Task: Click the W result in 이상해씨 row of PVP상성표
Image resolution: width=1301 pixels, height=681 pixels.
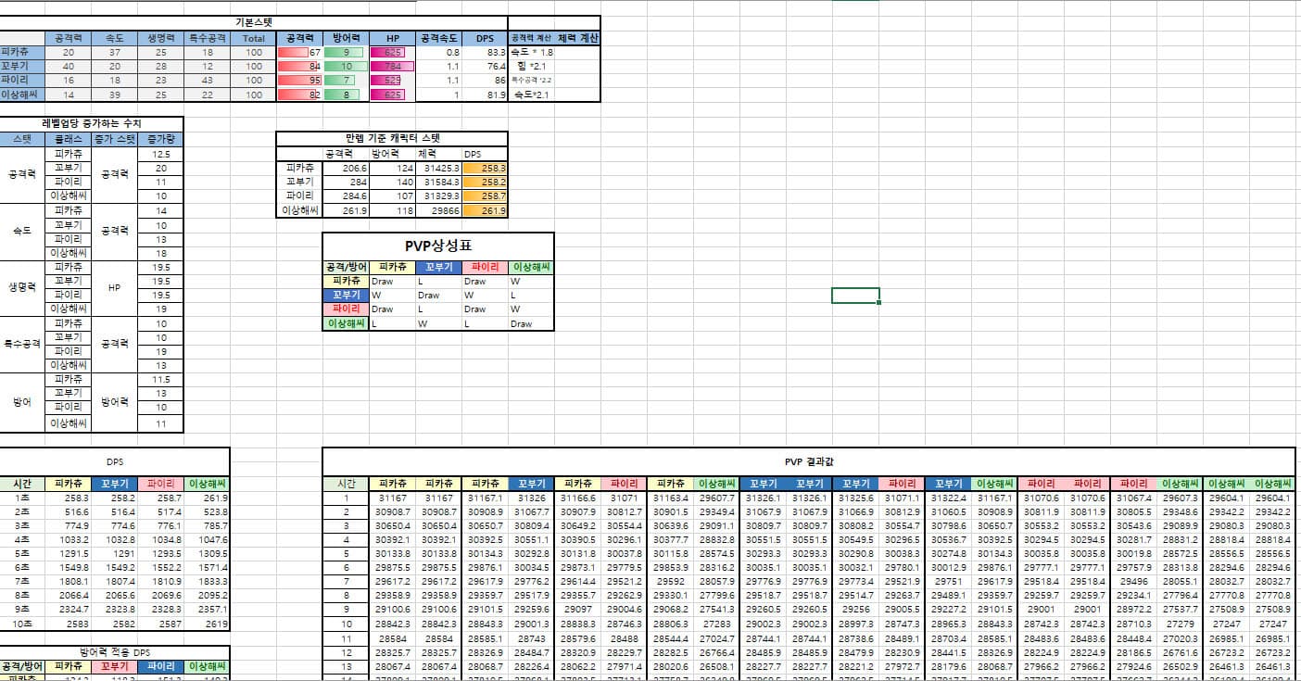Action: coord(438,324)
